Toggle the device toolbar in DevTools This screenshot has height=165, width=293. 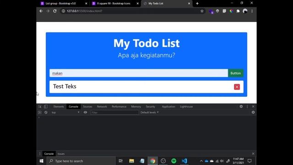pos(46,107)
